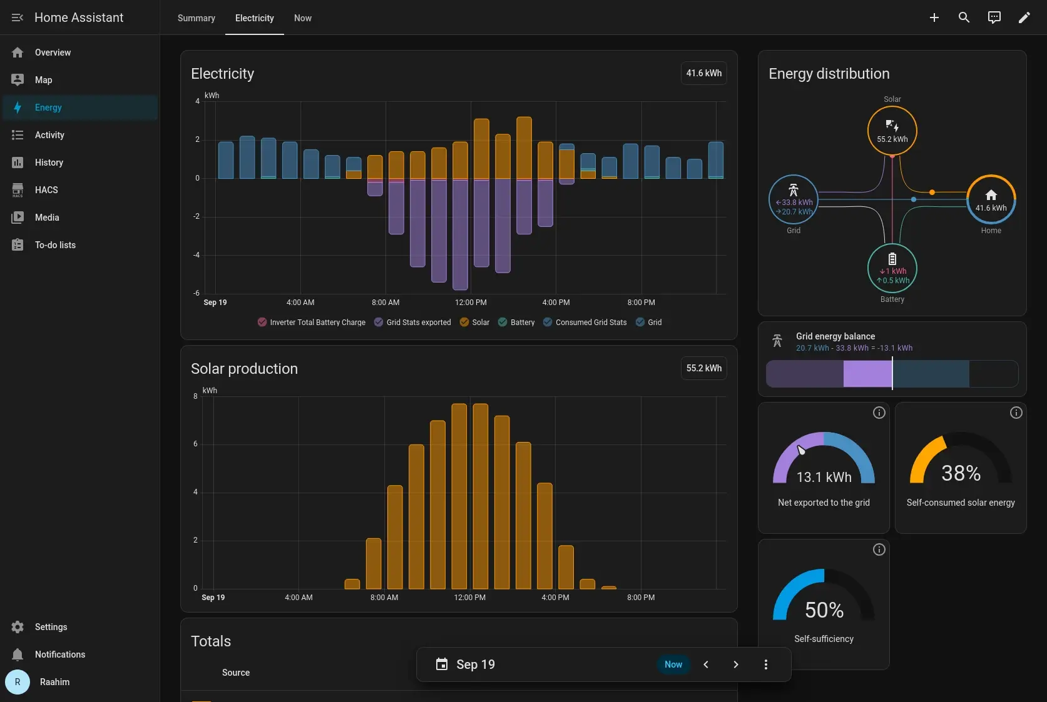The image size is (1047, 702).
Task: Open the date picker calendar icon
Action: tap(442, 664)
